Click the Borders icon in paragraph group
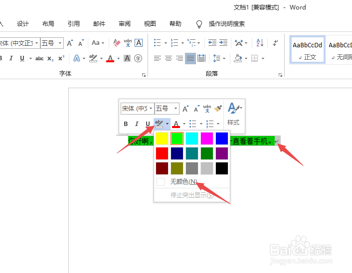The width and height of the screenshot is (352, 273). pyautogui.click(x=255, y=58)
